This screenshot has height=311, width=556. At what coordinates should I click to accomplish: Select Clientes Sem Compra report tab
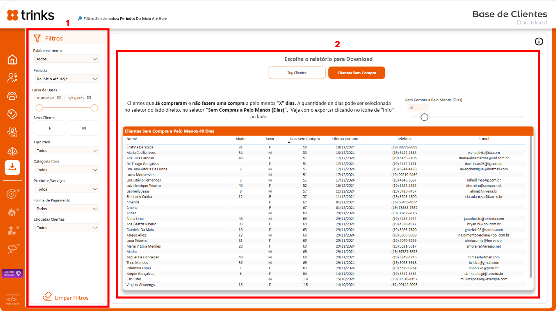(x=356, y=73)
